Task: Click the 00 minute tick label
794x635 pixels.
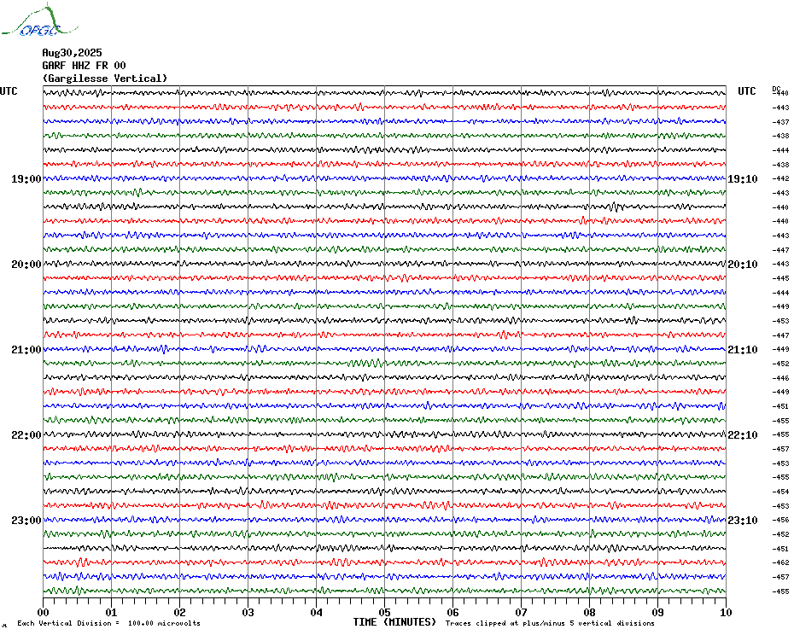Action: 43,612
